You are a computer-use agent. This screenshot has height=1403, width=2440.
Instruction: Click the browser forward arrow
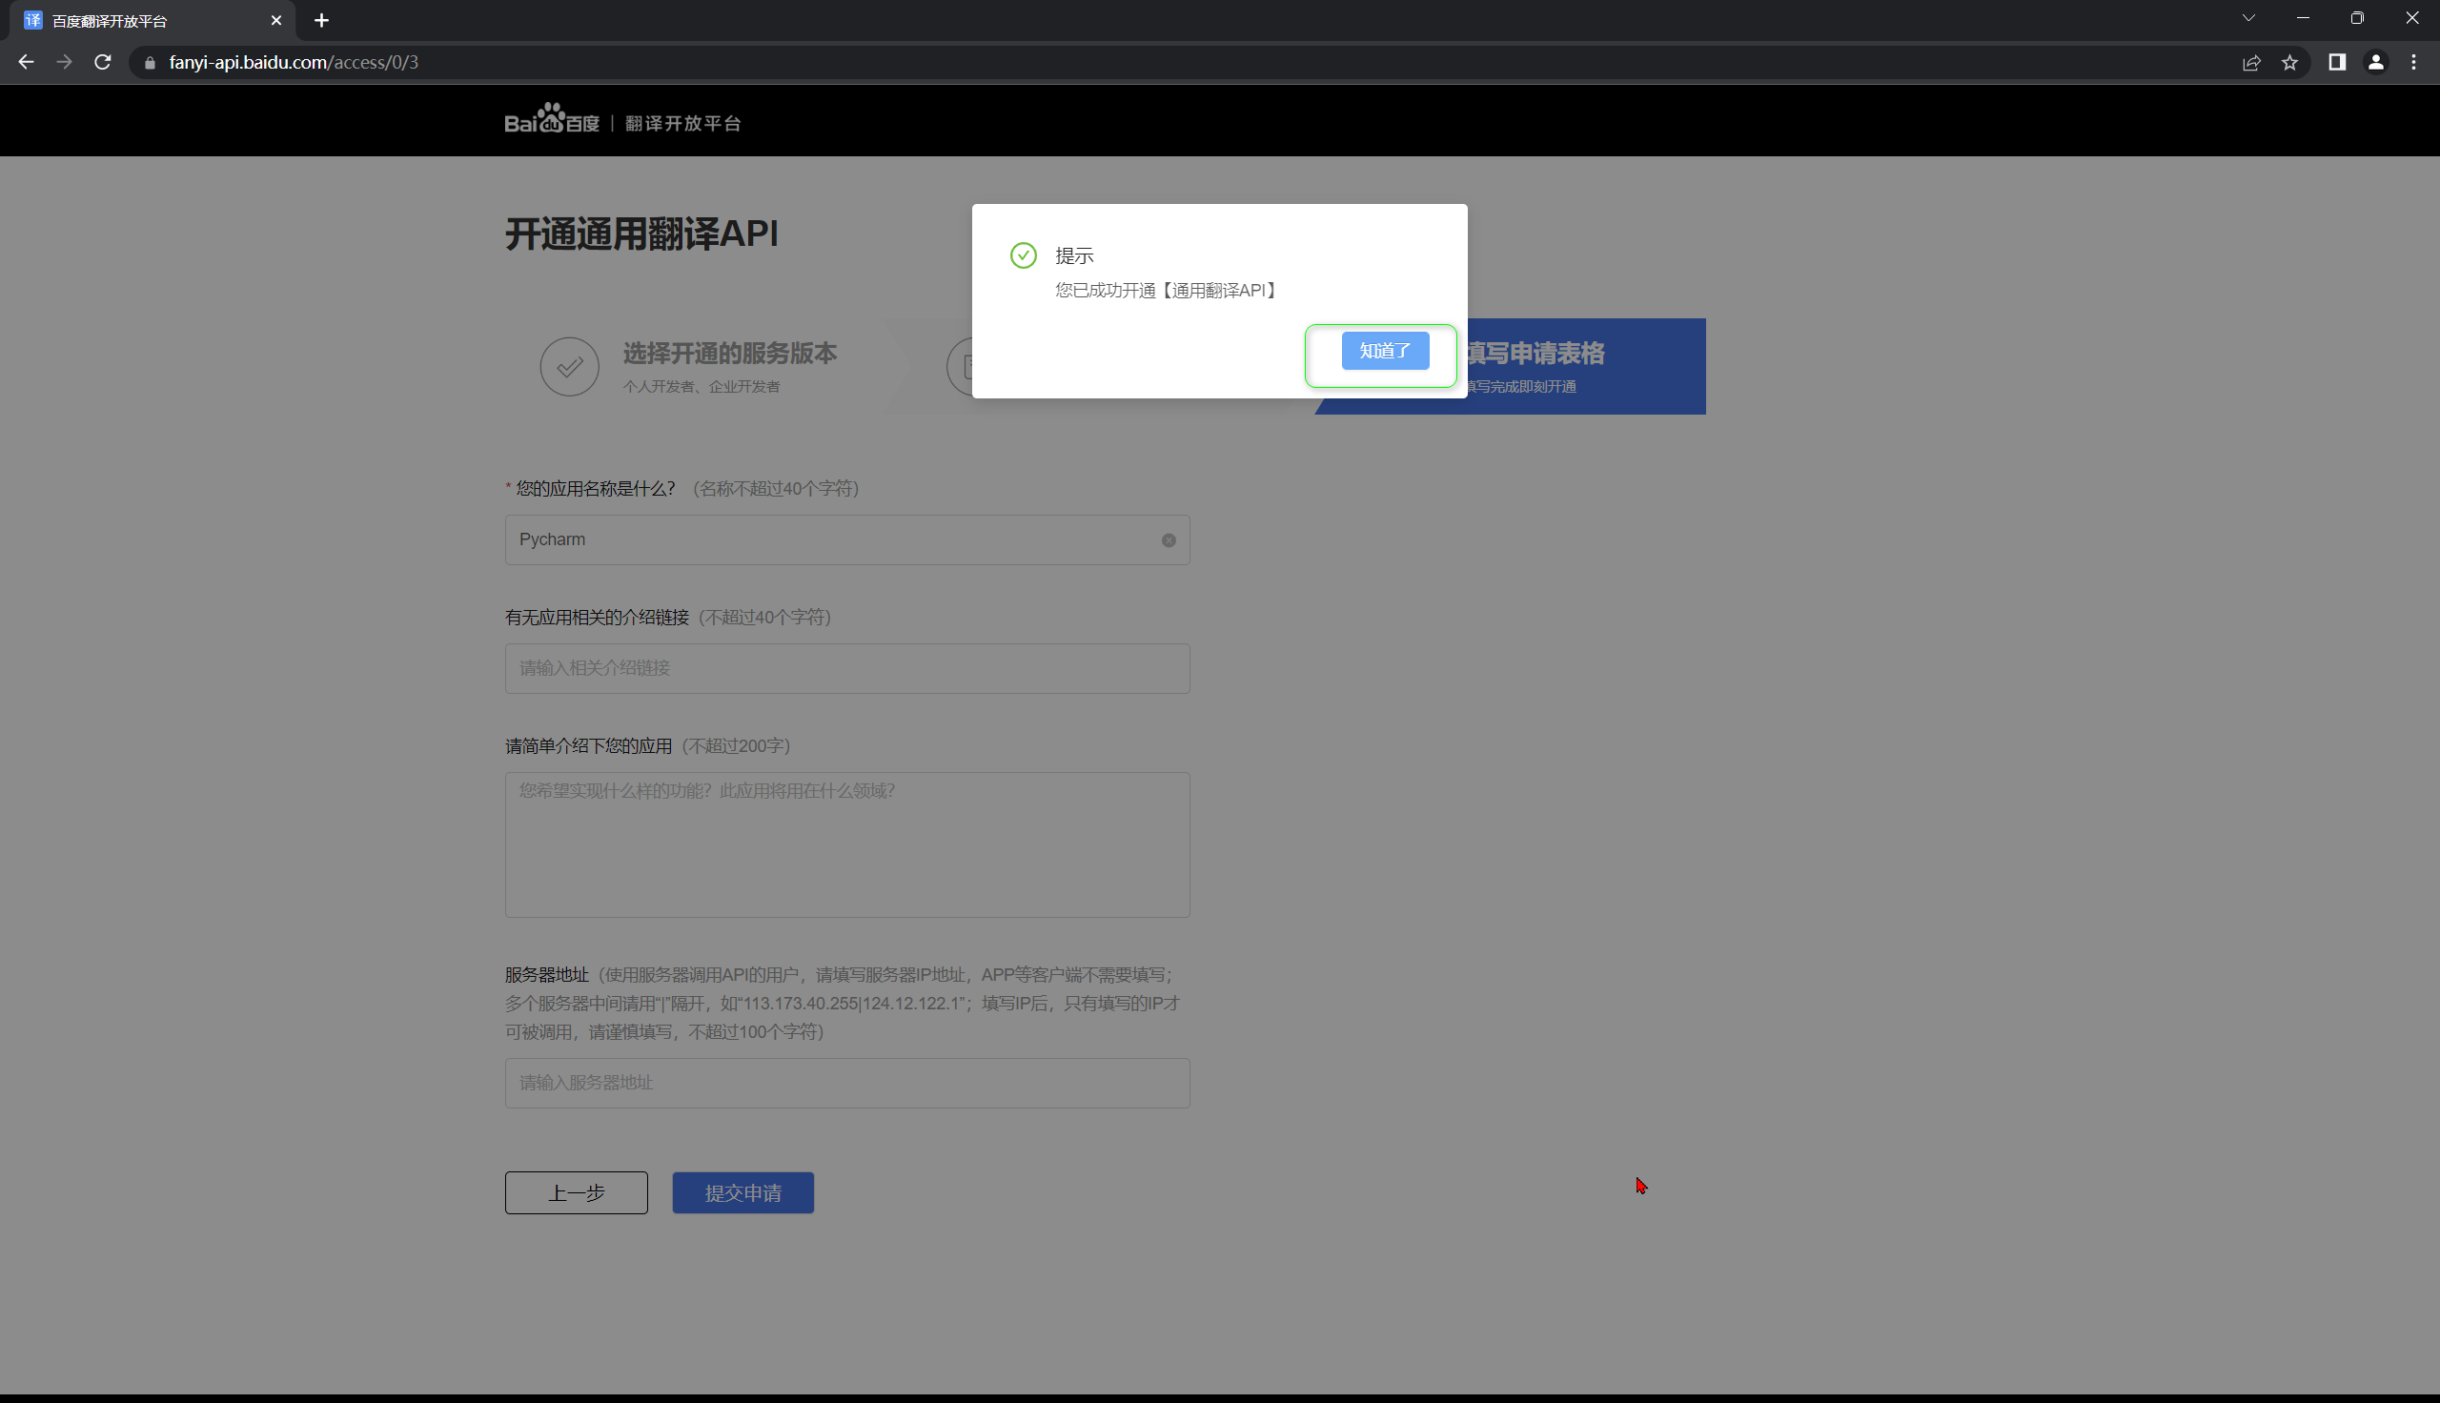[x=65, y=63]
